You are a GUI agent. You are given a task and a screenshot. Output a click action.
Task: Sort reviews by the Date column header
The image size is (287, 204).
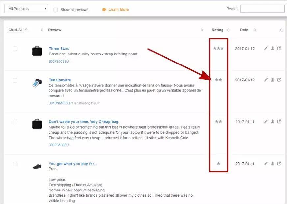pyautogui.click(x=244, y=30)
